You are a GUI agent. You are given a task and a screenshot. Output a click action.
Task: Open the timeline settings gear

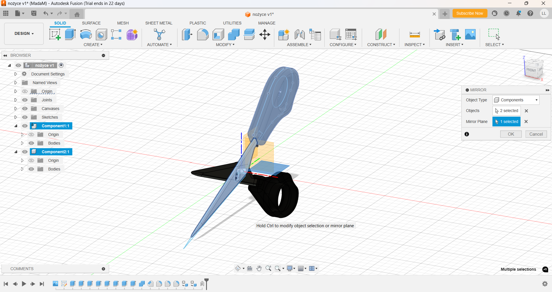coord(545,284)
